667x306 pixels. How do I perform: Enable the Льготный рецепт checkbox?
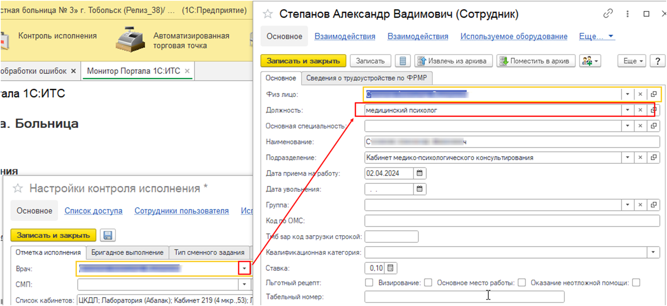click(x=369, y=283)
